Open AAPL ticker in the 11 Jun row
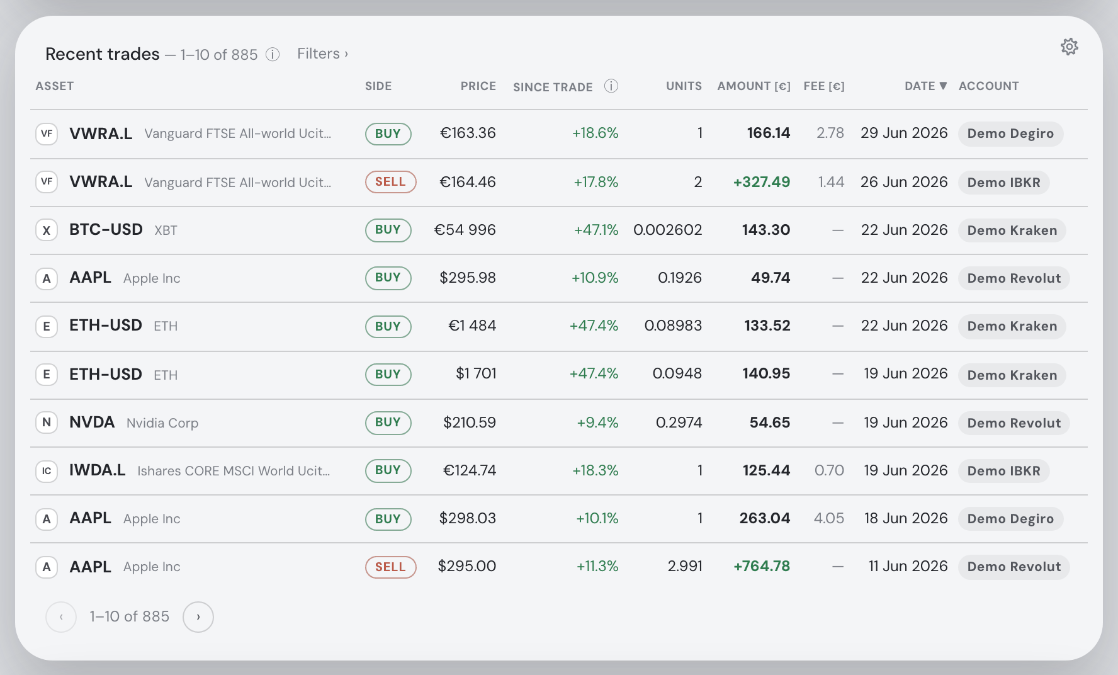 tap(90, 567)
